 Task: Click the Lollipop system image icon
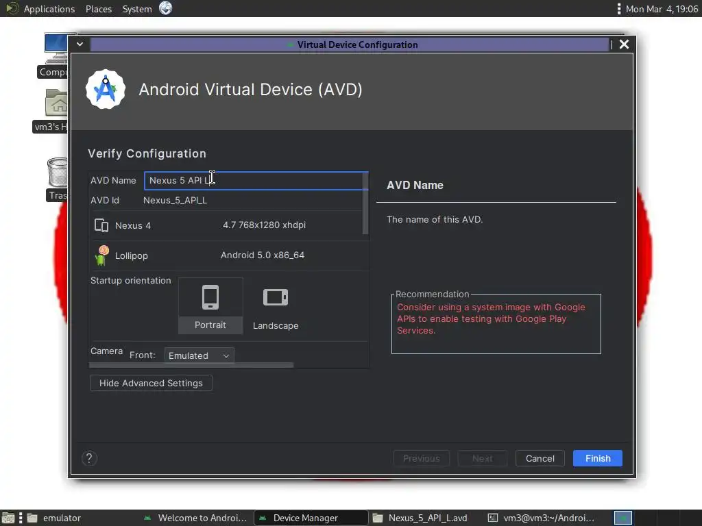point(102,255)
